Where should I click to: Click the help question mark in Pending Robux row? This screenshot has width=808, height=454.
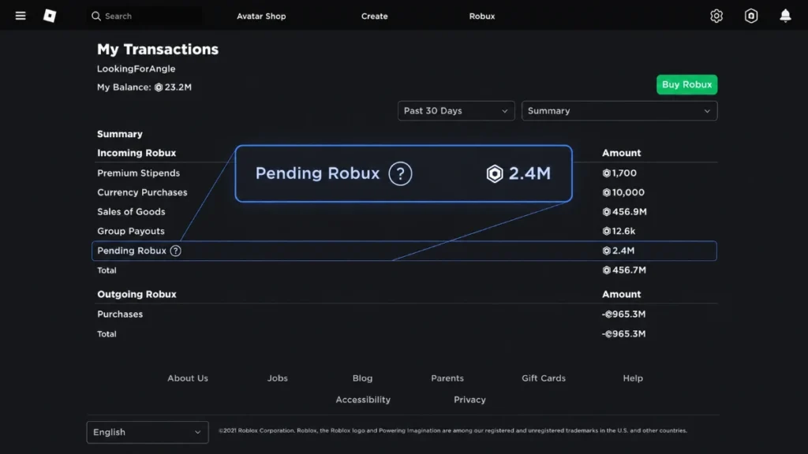(176, 251)
